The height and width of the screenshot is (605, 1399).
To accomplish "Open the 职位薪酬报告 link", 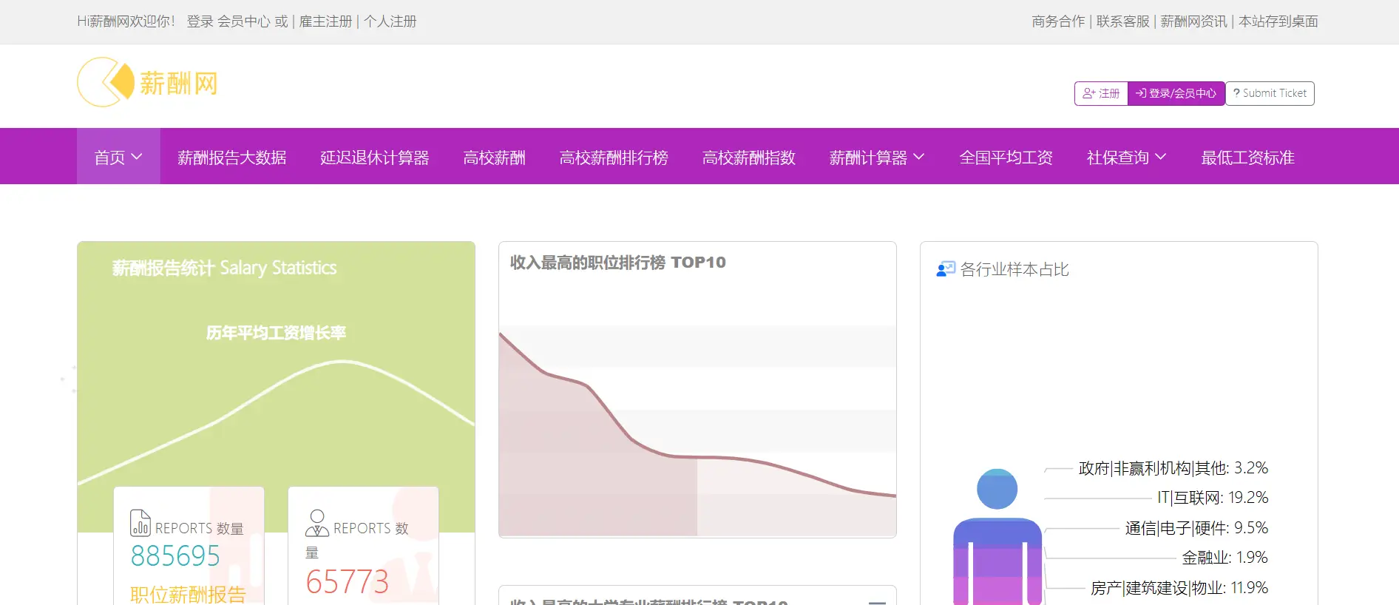I will tap(188, 595).
